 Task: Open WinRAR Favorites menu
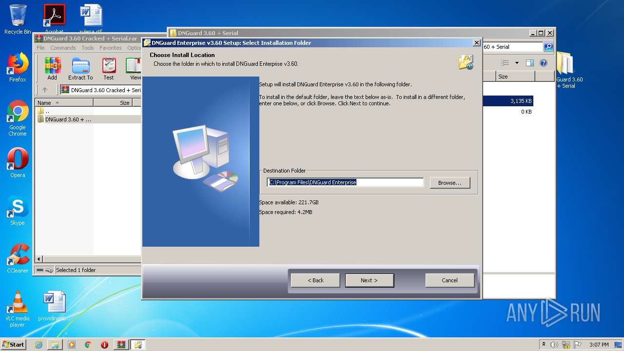pos(111,48)
